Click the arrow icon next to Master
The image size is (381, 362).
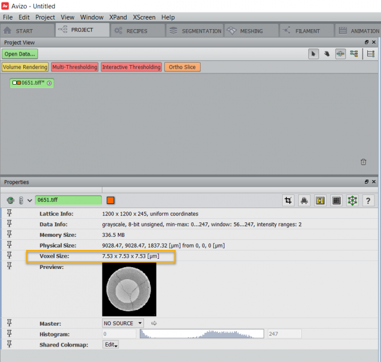click(x=154, y=323)
